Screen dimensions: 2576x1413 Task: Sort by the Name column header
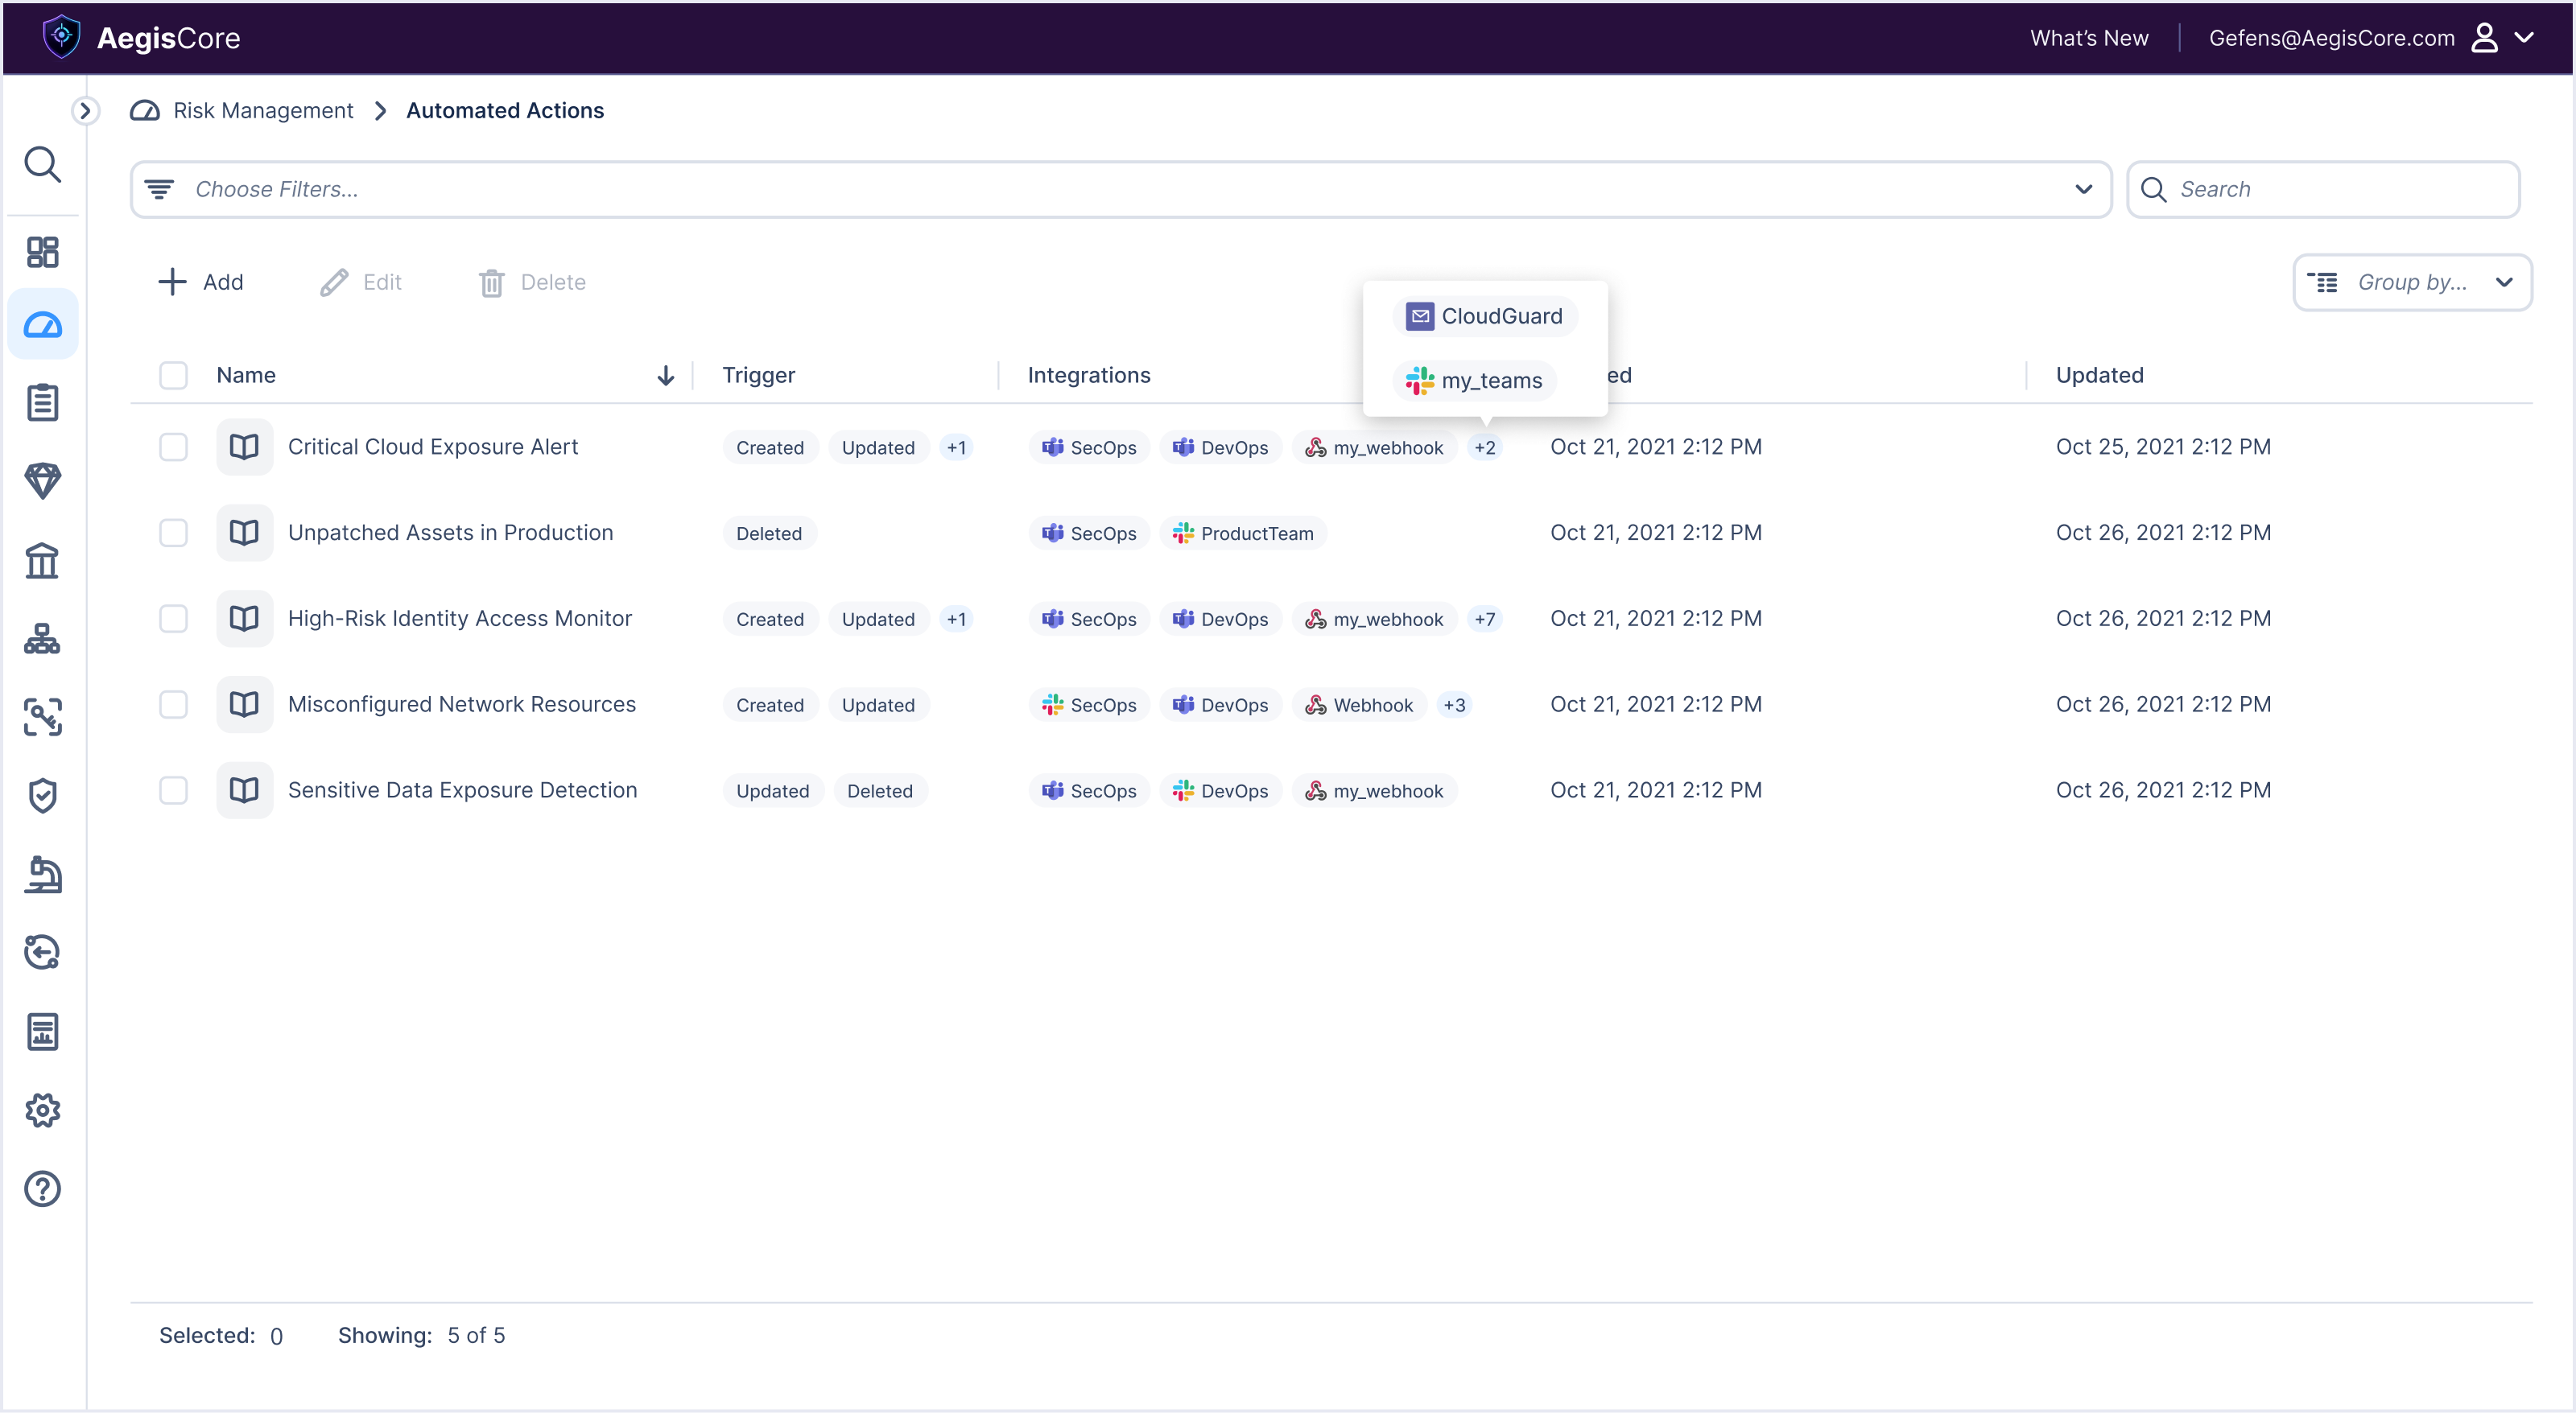tap(246, 375)
